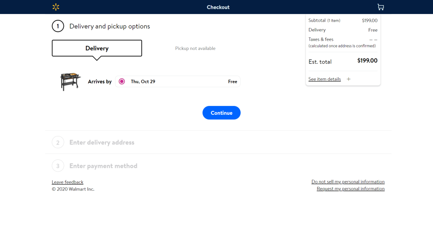Click the Est. total amount $199.00
This screenshot has width=433, height=244.
click(x=367, y=61)
